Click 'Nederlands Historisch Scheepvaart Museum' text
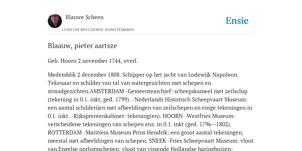This screenshot has width=302, height=151. (190, 100)
